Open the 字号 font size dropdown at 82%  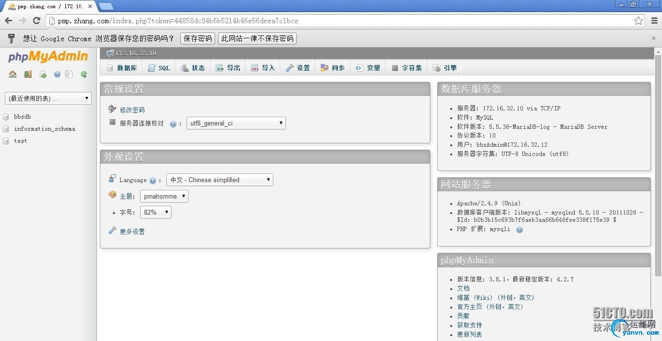(x=156, y=212)
